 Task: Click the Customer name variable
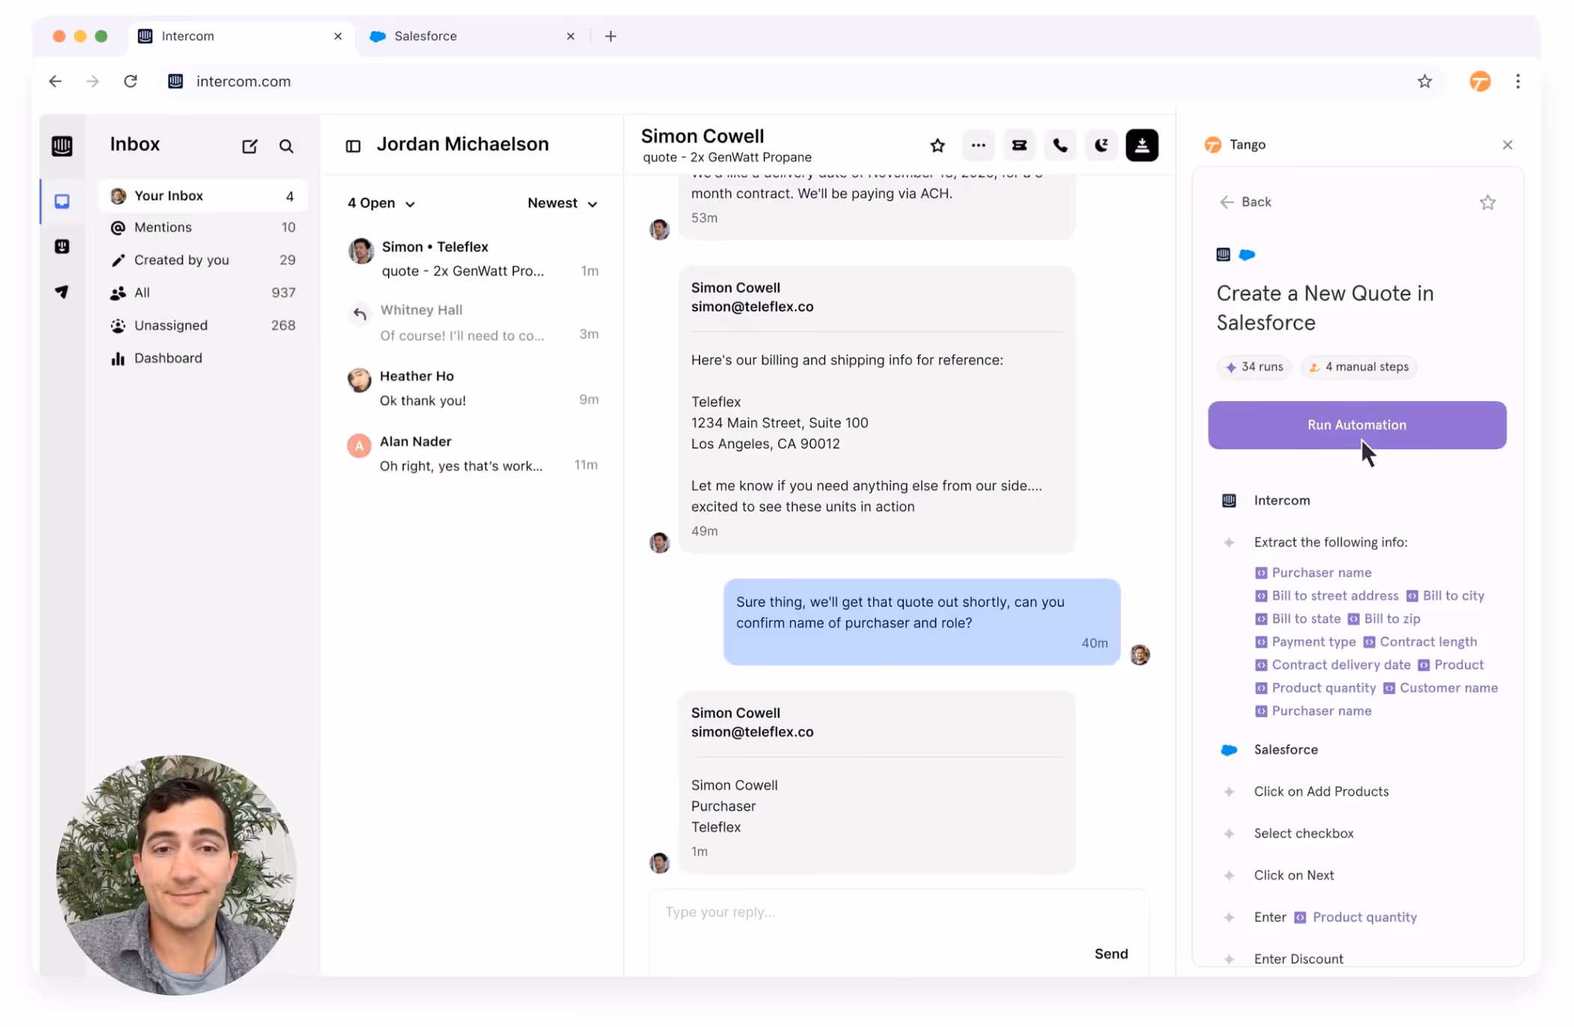click(1441, 688)
